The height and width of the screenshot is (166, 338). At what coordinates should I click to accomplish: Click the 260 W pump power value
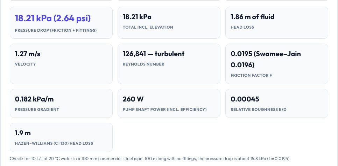click(133, 99)
